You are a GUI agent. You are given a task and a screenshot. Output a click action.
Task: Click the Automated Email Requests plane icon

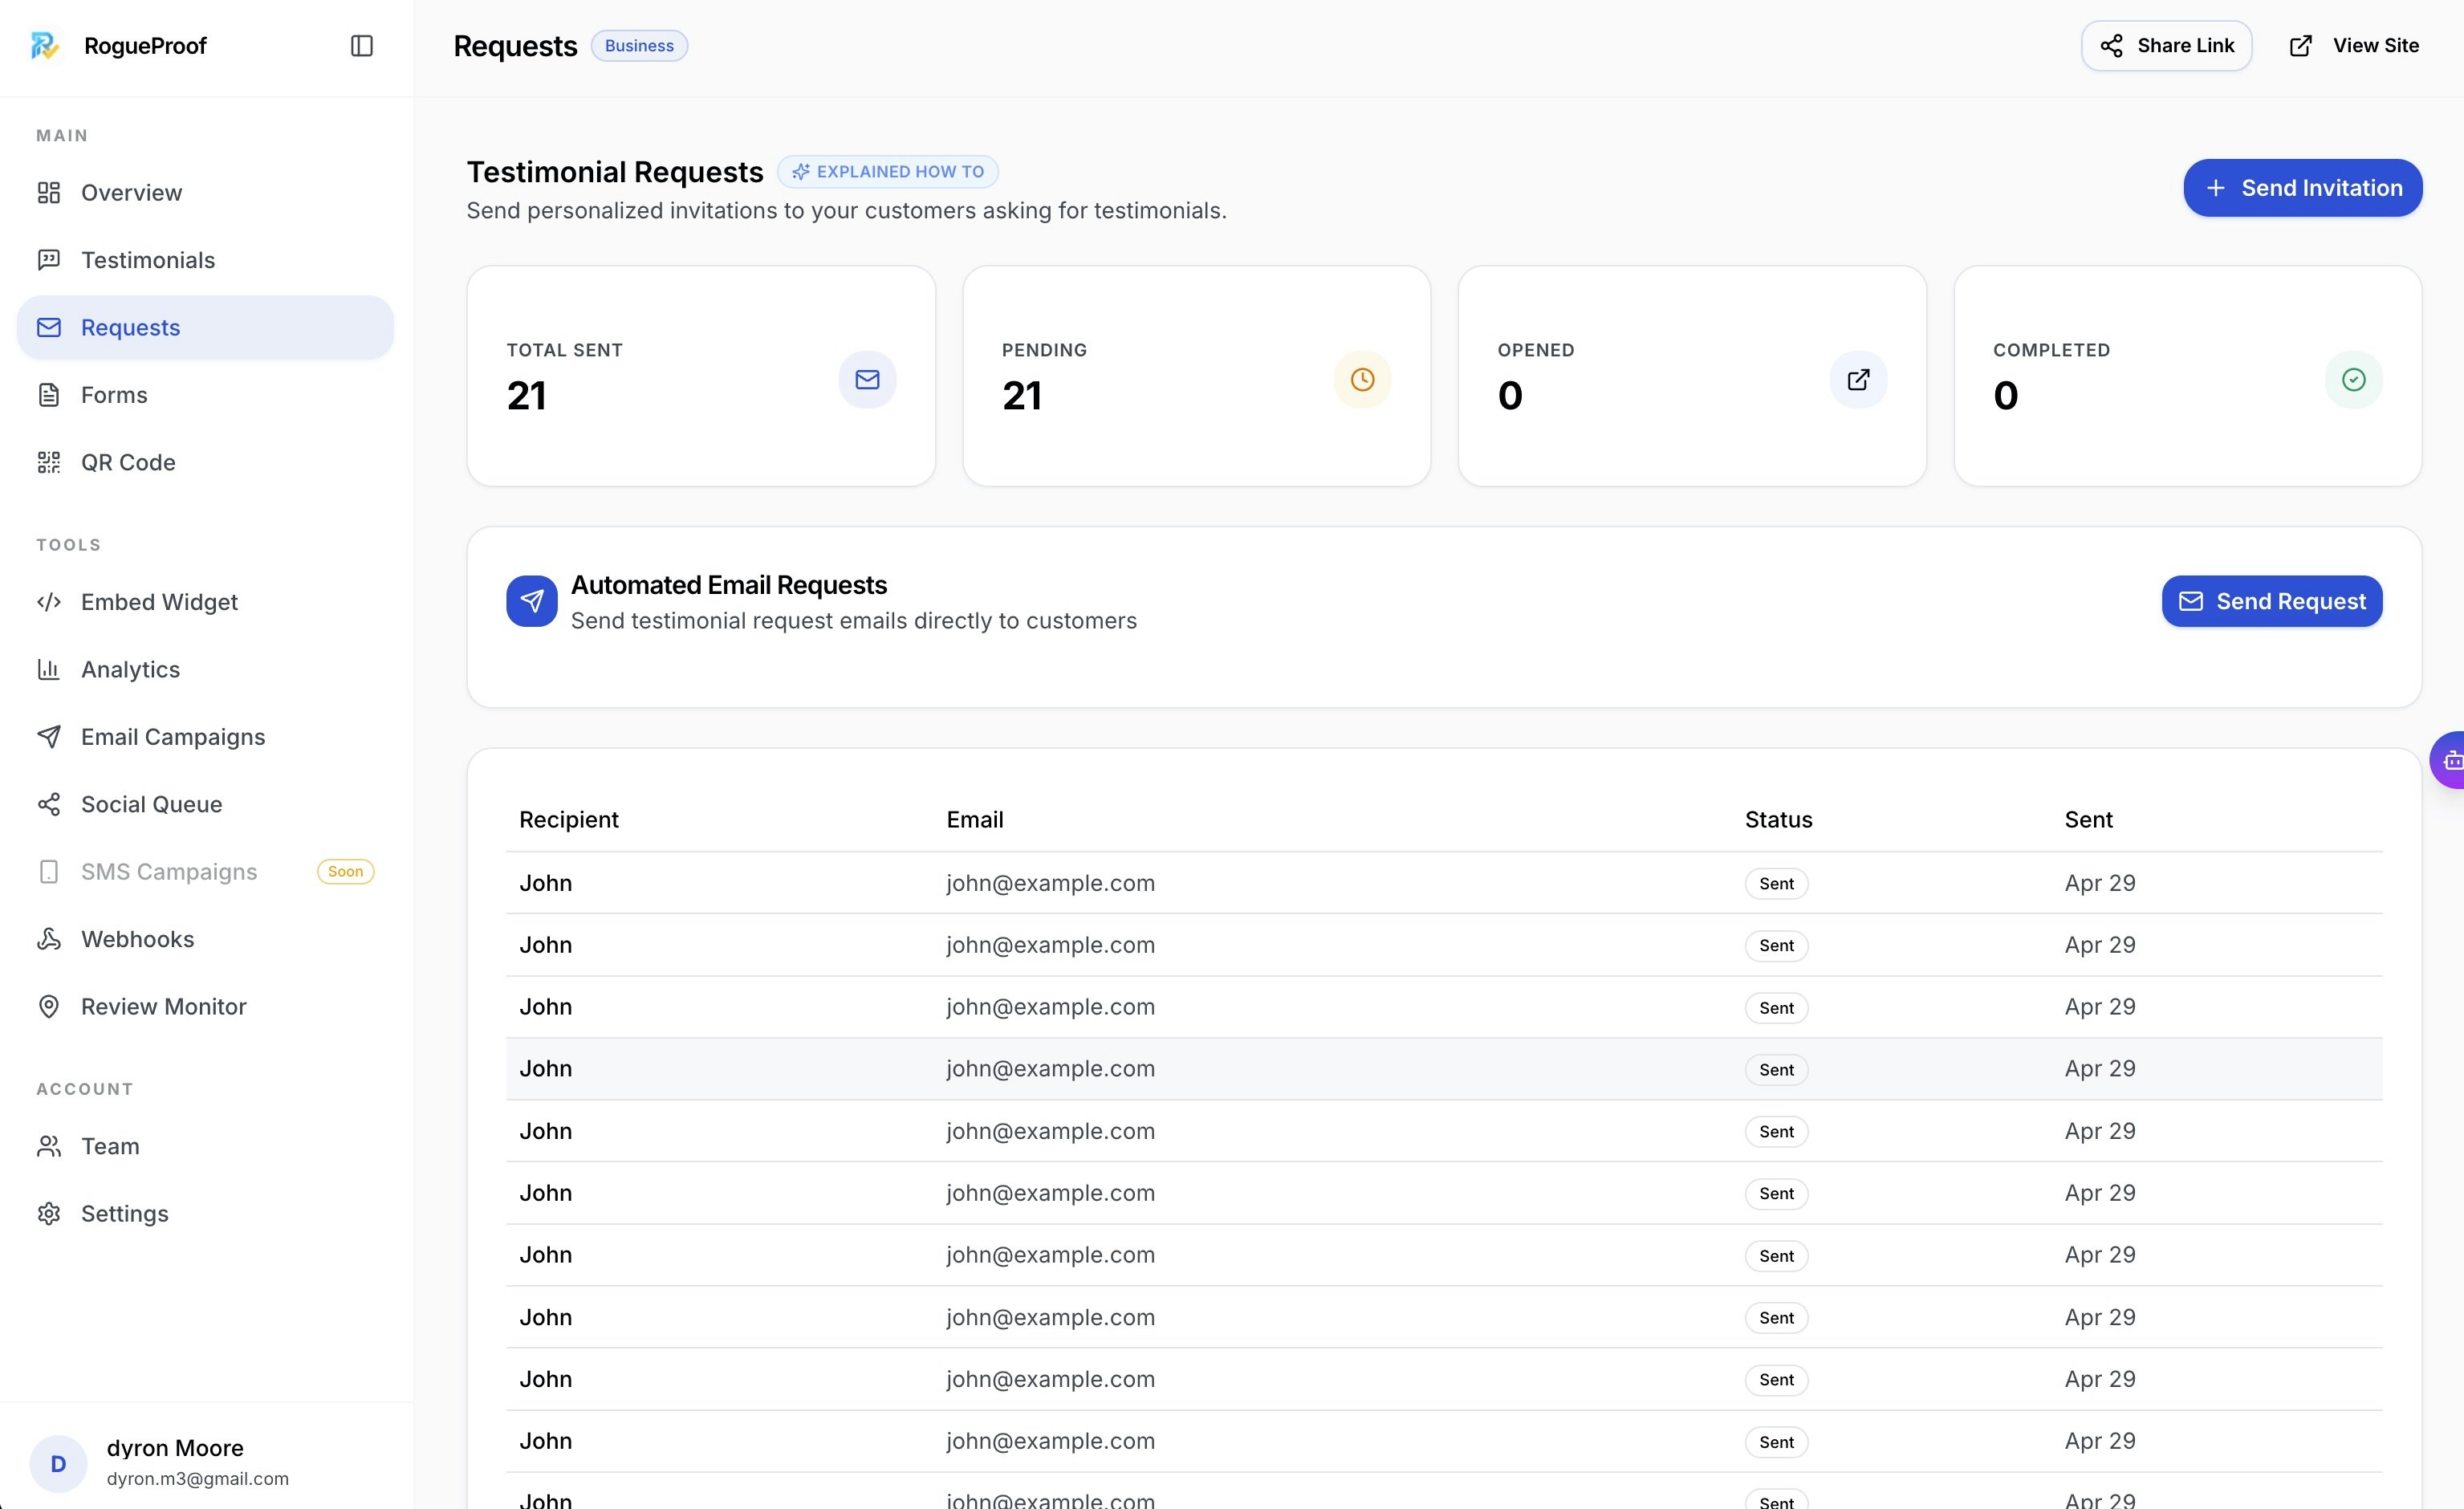click(532, 601)
